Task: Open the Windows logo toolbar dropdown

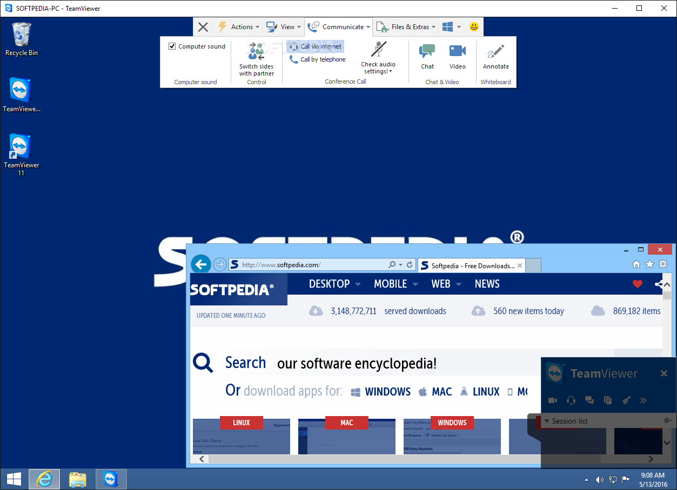Action: pos(451,27)
